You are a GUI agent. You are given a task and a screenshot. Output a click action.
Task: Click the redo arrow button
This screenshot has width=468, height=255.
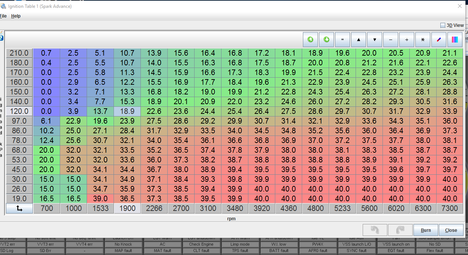[x=400, y=230]
